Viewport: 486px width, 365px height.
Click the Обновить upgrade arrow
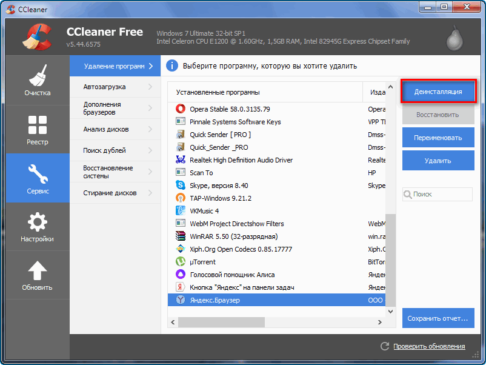(x=37, y=275)
